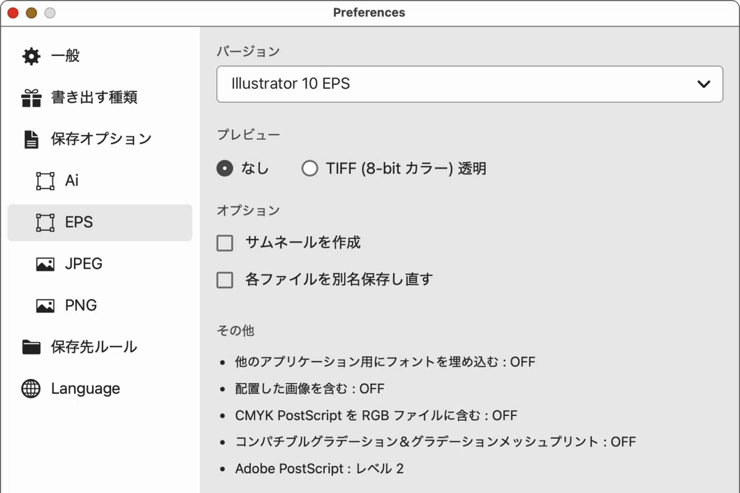The height and width of the screenshot is (493, 740).
Task: Open the 一般 preferences section
Action: pos(100,56)
